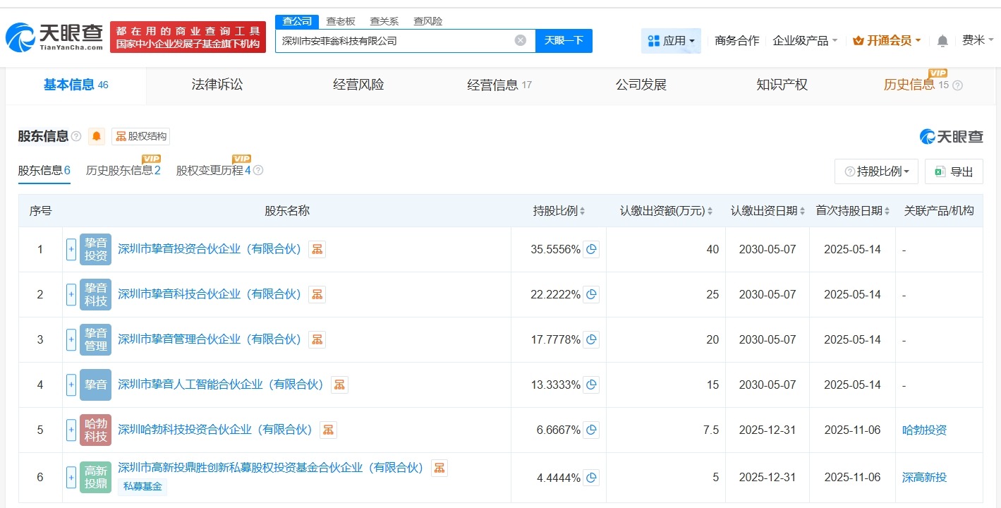
Task: Expand details for 深圳市挚音投资合伙企业 row
Action: (x=71, y=249)
